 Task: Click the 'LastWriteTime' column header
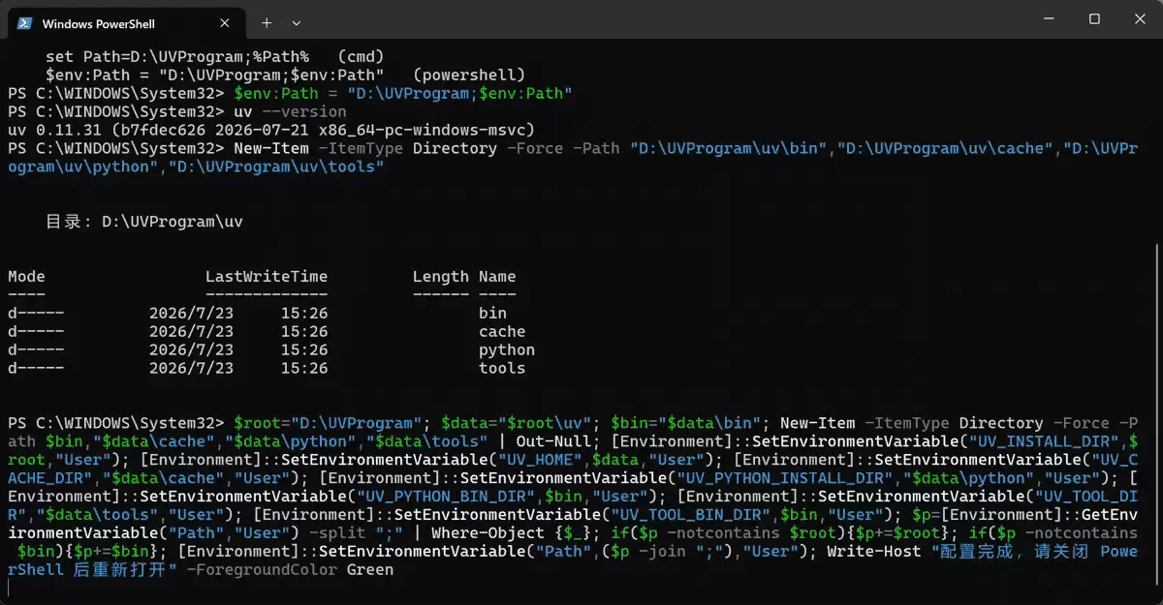[x=267, y=276]
